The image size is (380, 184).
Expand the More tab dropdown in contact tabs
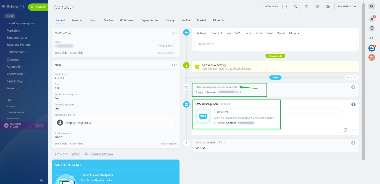click(x=218, y=20)
